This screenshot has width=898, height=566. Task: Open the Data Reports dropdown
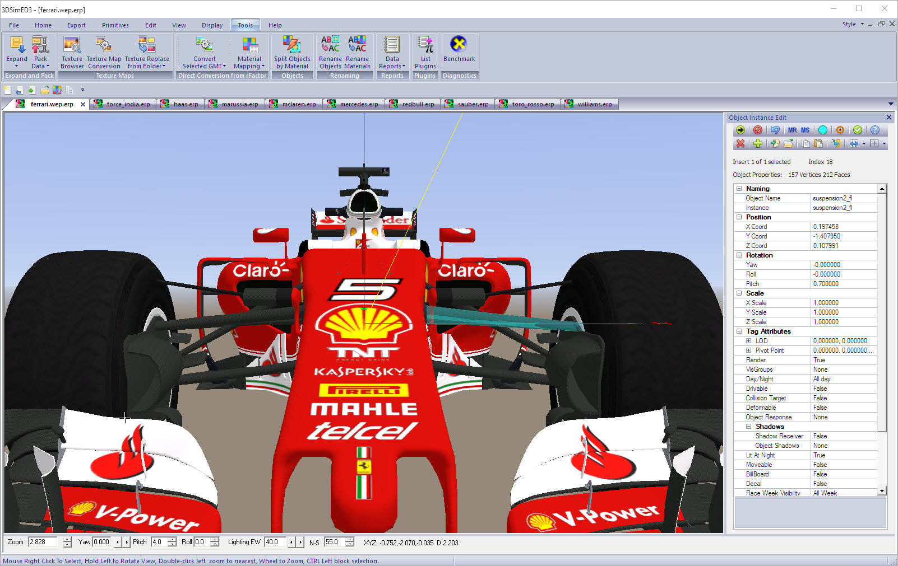[392, 52]
